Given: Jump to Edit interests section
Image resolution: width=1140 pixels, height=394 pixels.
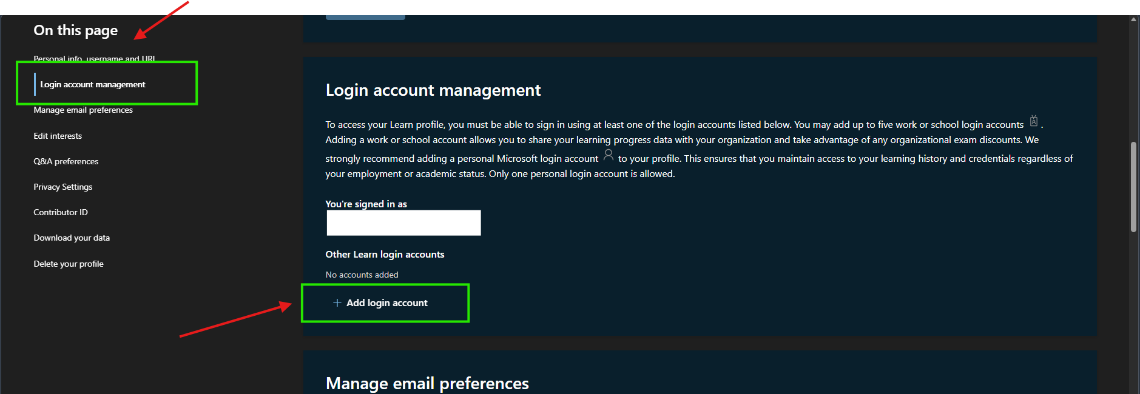Looking at the screenshot, I should [58, 136].
